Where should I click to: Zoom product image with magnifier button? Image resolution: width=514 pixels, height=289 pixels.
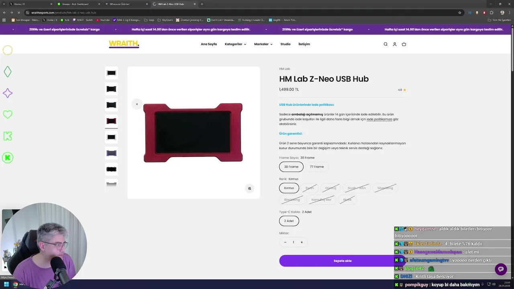click(x=249, y=188)
